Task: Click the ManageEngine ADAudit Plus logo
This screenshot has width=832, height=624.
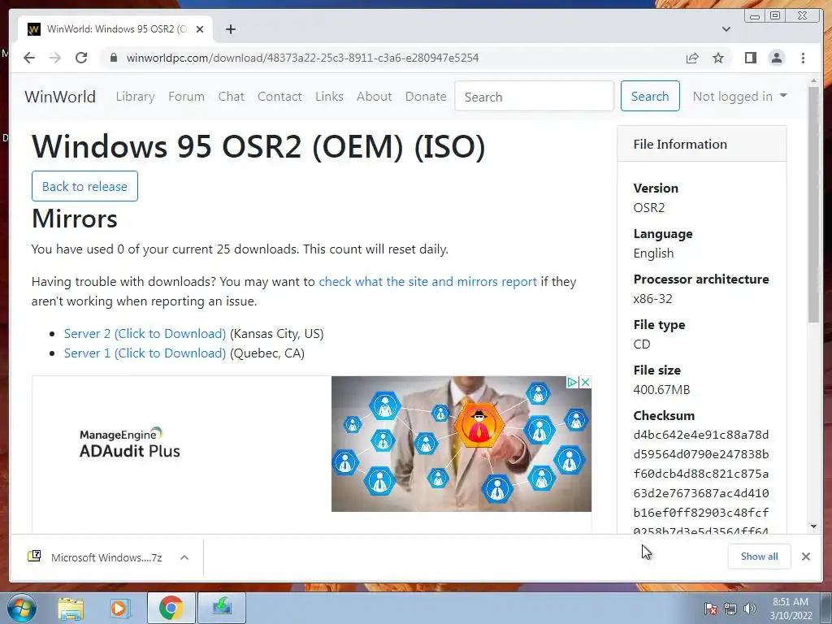Action: coord(129,443)
